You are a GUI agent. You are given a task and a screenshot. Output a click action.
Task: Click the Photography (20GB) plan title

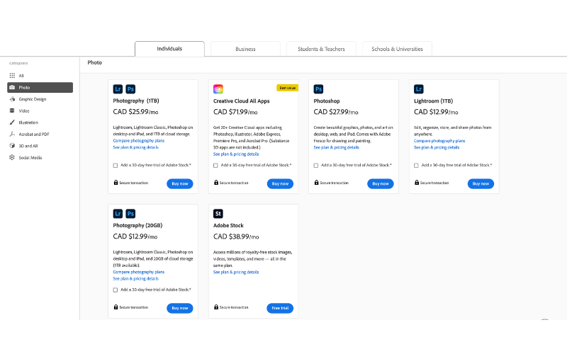137,225
